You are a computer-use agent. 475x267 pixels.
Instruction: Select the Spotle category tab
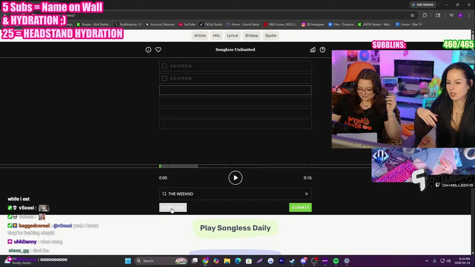click(271, 36)
